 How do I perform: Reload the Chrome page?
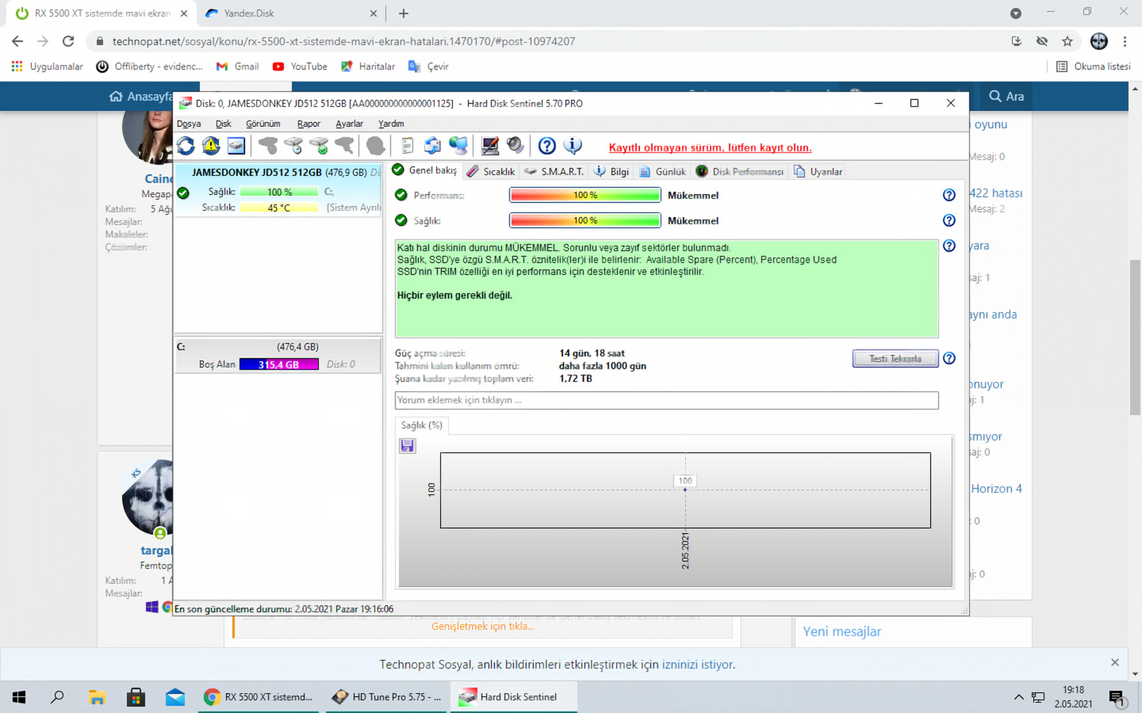(68, 41)
